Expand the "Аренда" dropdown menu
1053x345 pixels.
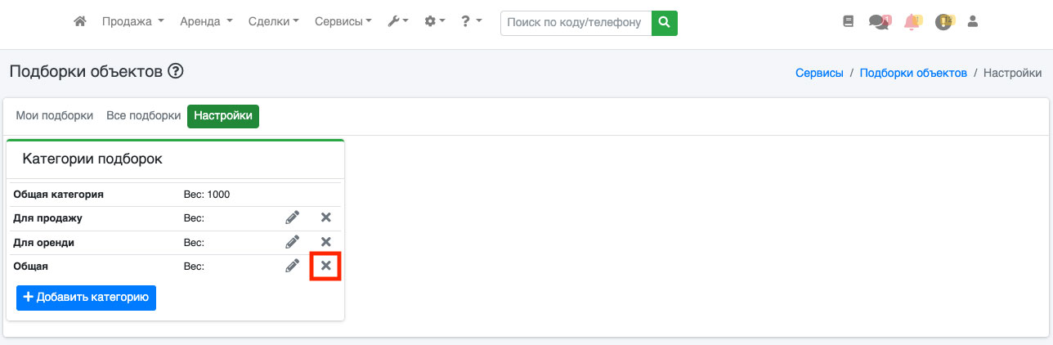[x=206, y=22]
